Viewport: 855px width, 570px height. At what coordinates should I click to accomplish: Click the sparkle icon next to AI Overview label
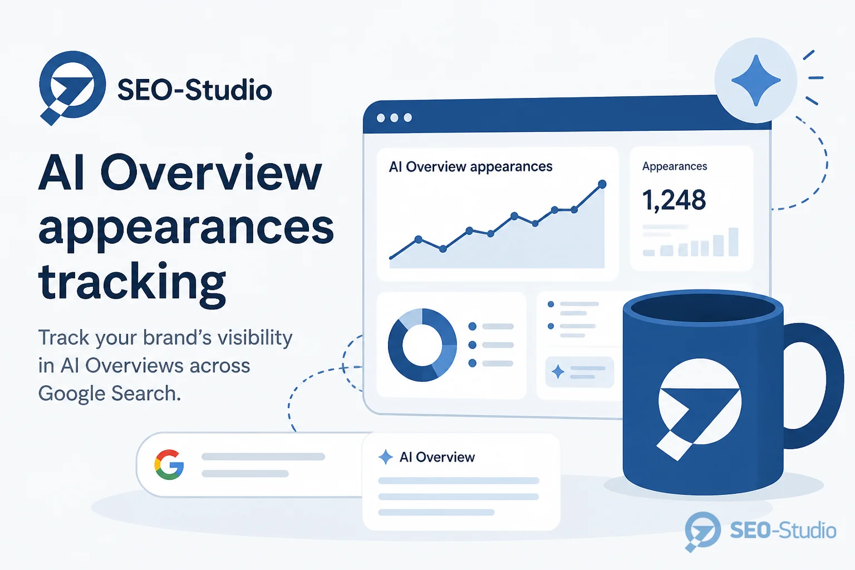point(386,457)
